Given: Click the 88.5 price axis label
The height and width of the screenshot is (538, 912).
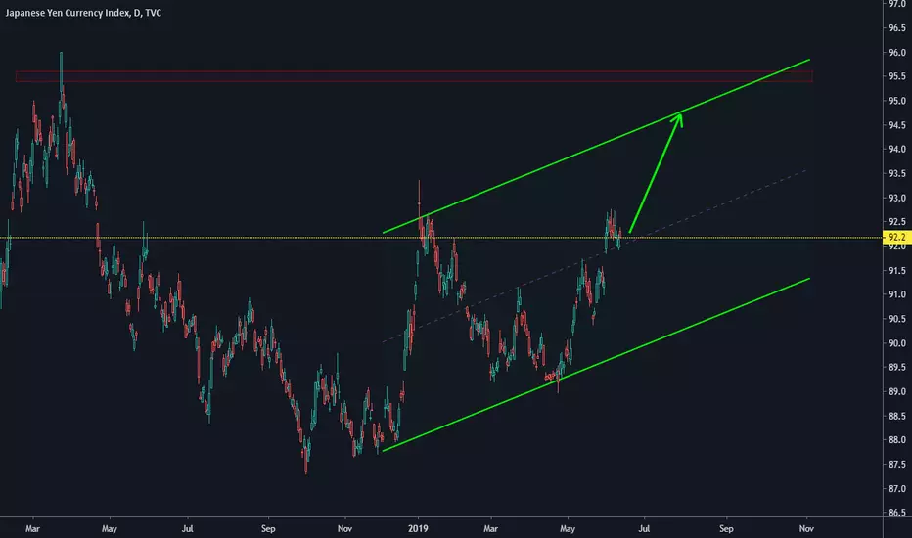Looking at the screenshot, I should click(897, 416).
